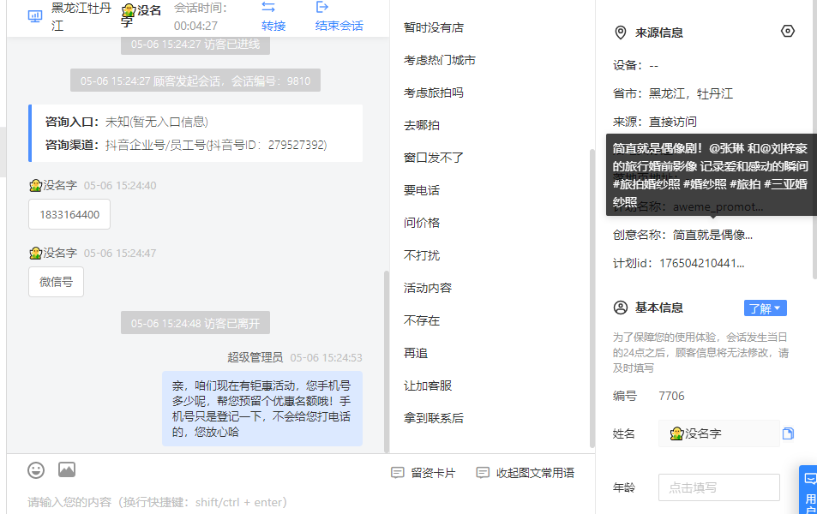
Task: Click the 姓名 field showing 没名字
Action: pos(719,433)
